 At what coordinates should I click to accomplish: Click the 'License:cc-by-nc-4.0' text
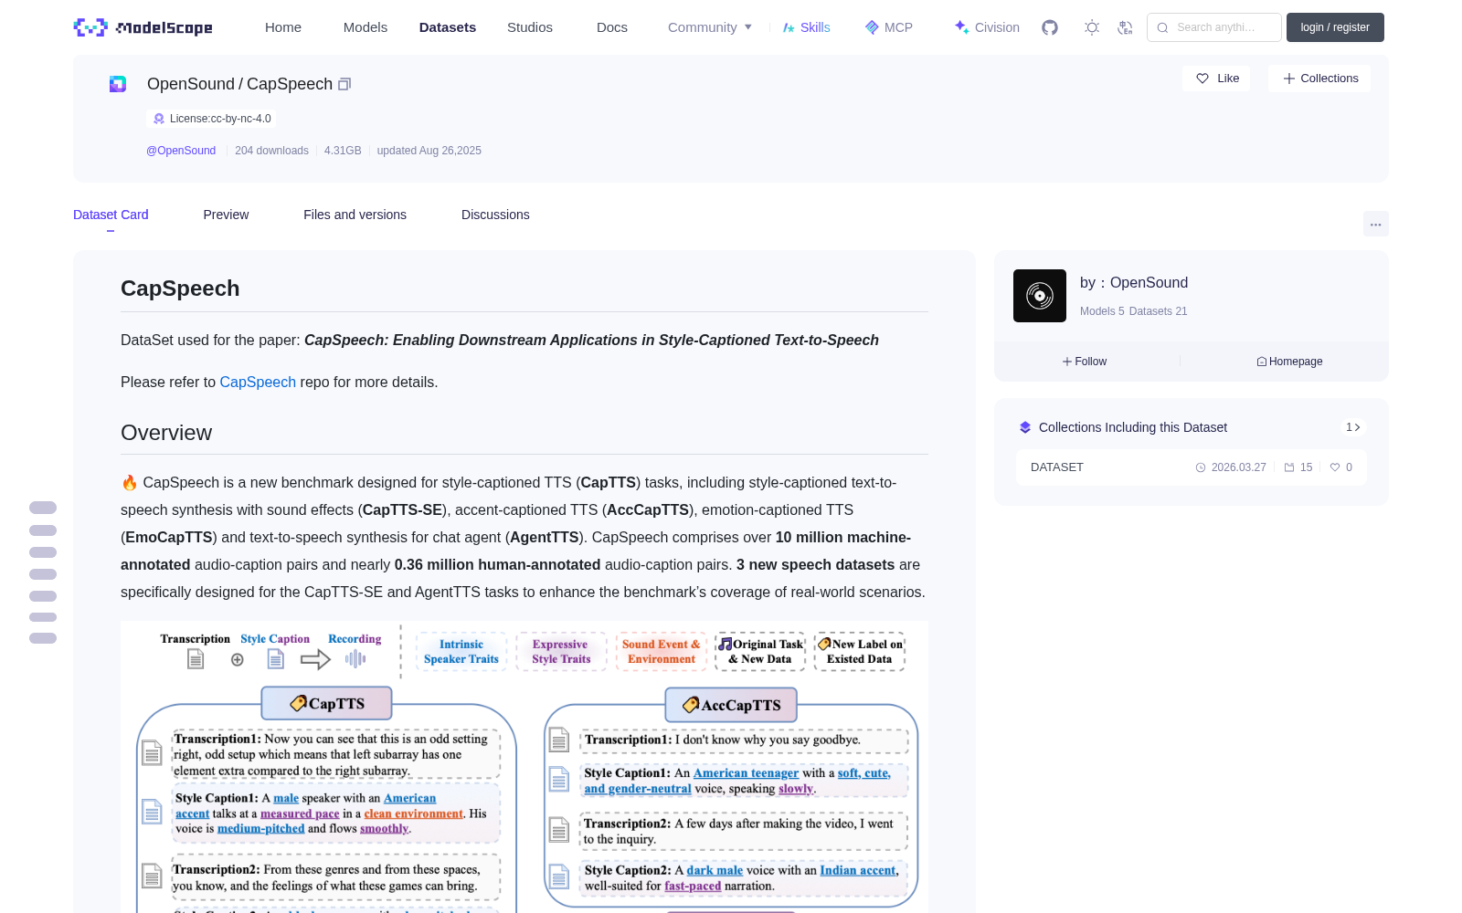click(220, 119)
